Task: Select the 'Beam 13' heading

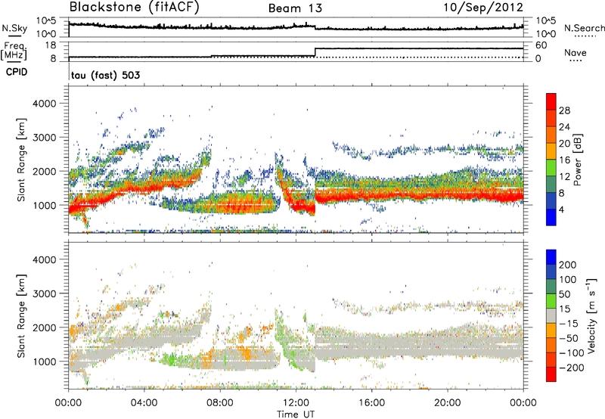Action: [x=295, y=8]
